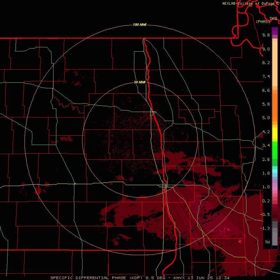Click the pink high-KDP pixel in the southeast echo
The width and height of the screenshot is (280, 280).
(x=240, y=241)
